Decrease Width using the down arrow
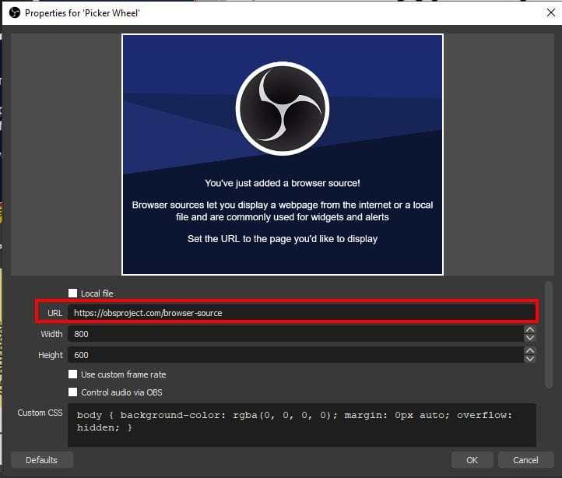Viewport: 562px width, 478px height. point(530,338)
